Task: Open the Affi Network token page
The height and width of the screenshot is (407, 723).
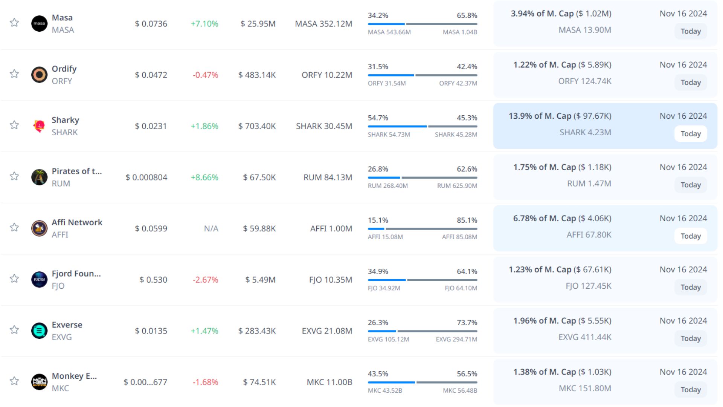Action: point(77,222)
